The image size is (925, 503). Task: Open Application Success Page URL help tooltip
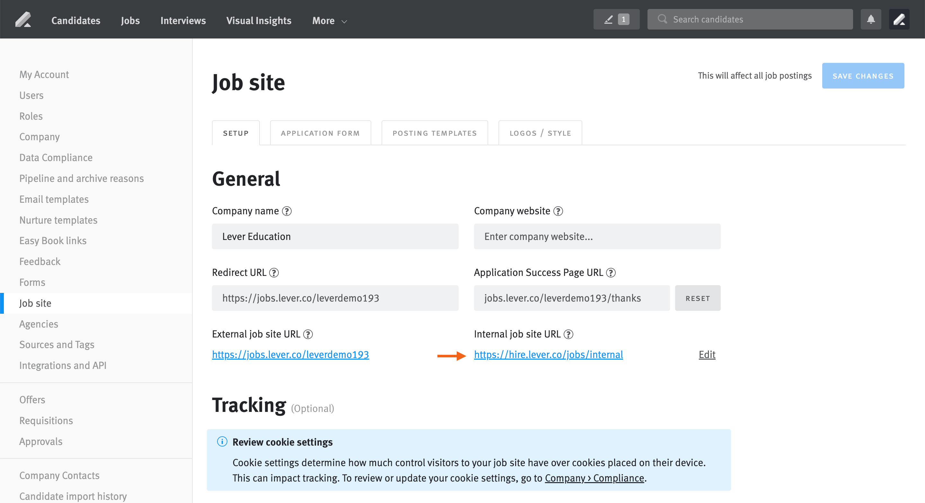click(x=611, y=273)
